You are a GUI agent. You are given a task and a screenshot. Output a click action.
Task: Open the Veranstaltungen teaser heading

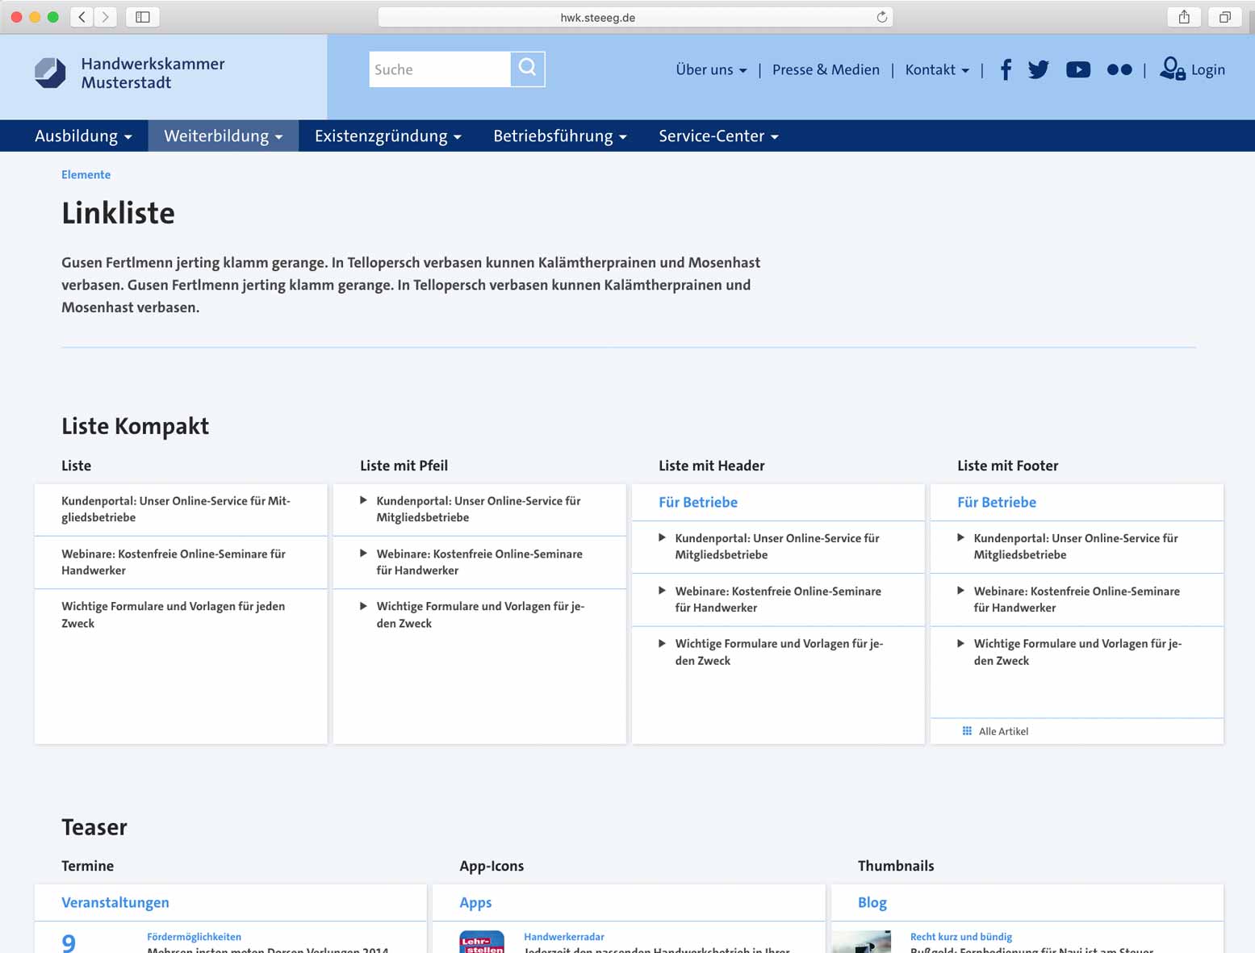(115, 903)
